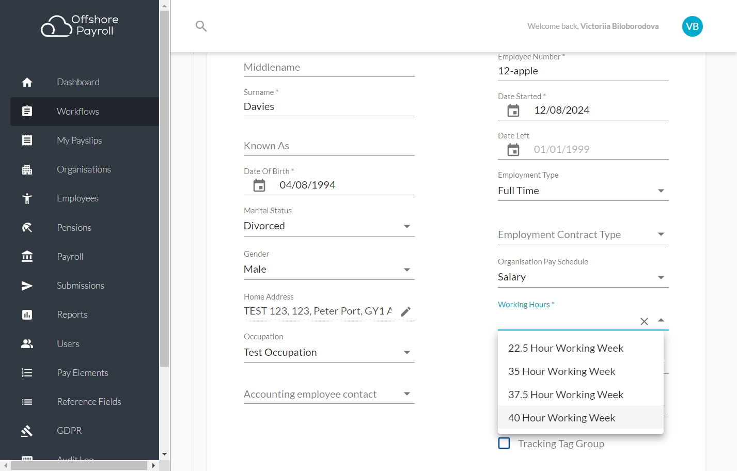Open the Offshore Payroll logo link
737x471 pixels.
click(80, 26)
